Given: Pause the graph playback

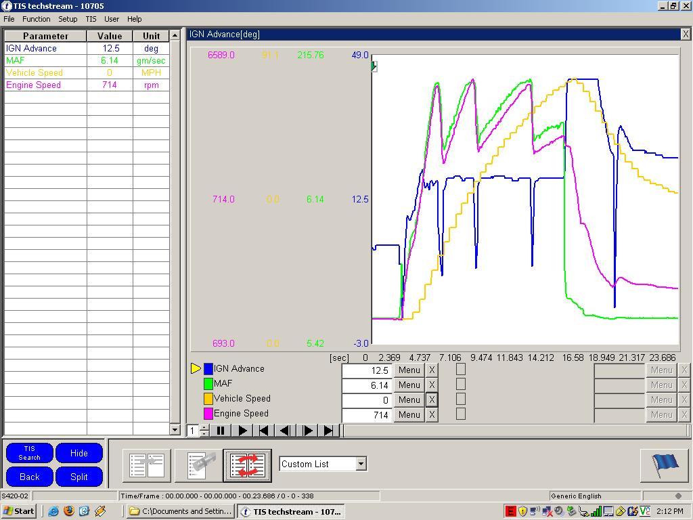Looking at the screenshot, I should pos(221,431).
